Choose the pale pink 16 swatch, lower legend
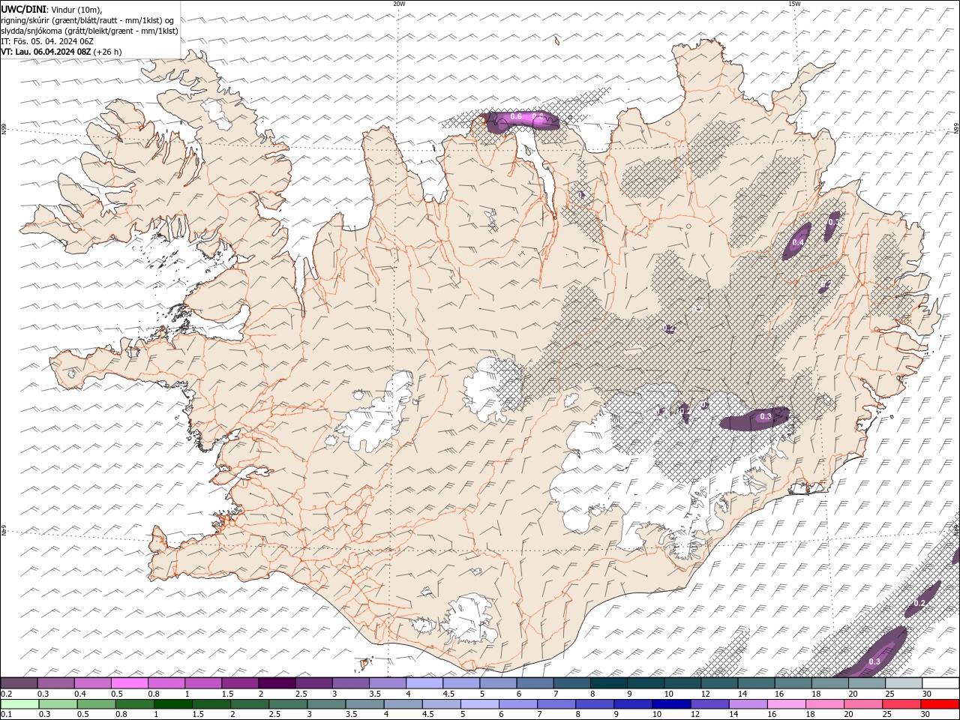The image size is (960, 720). [x=787, y=703]
